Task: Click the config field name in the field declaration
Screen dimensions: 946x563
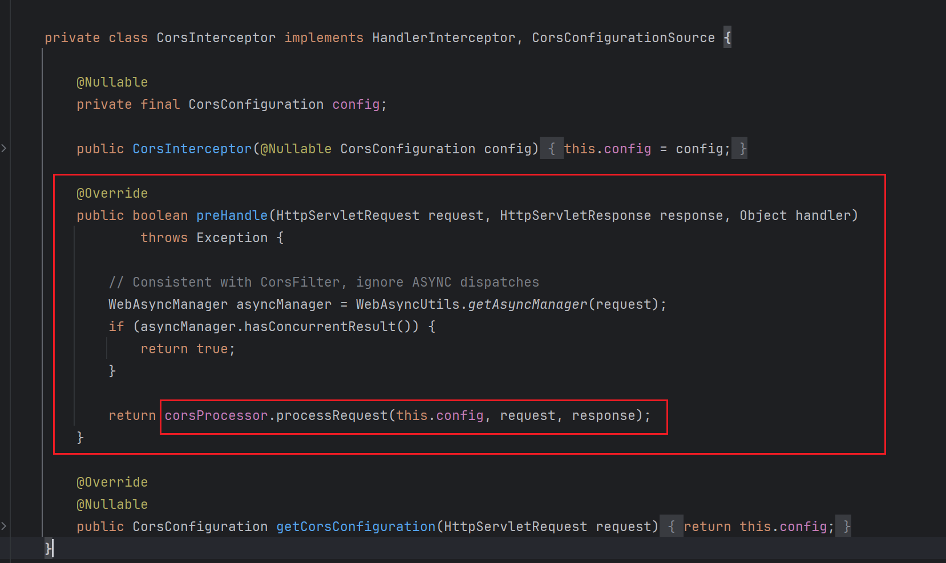Action: (356, 104)
